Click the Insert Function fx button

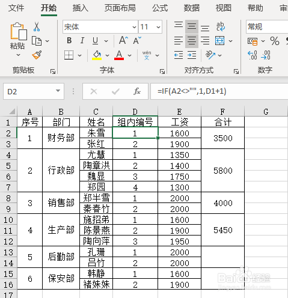point(137,91)
